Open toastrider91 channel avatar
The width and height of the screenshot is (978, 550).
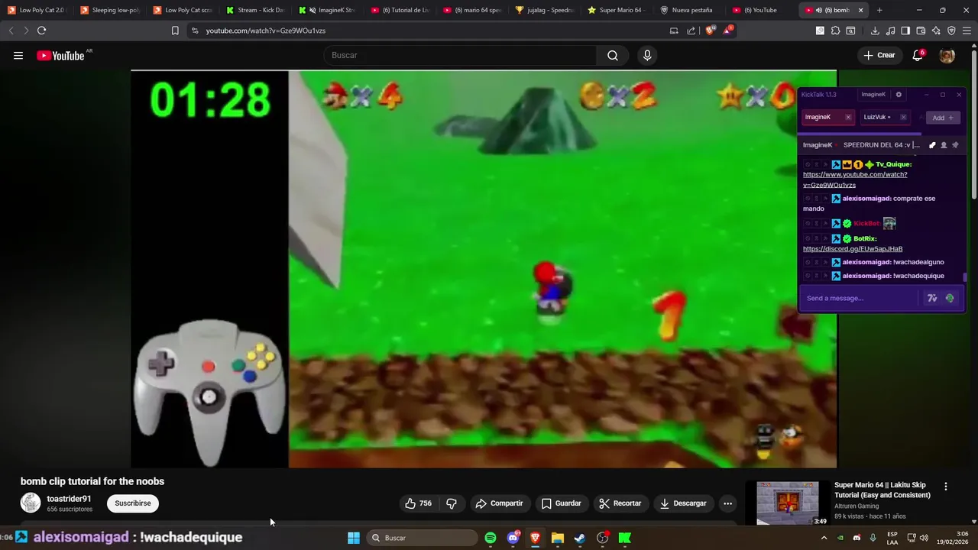pyautogui.click(x=31, y=503)
